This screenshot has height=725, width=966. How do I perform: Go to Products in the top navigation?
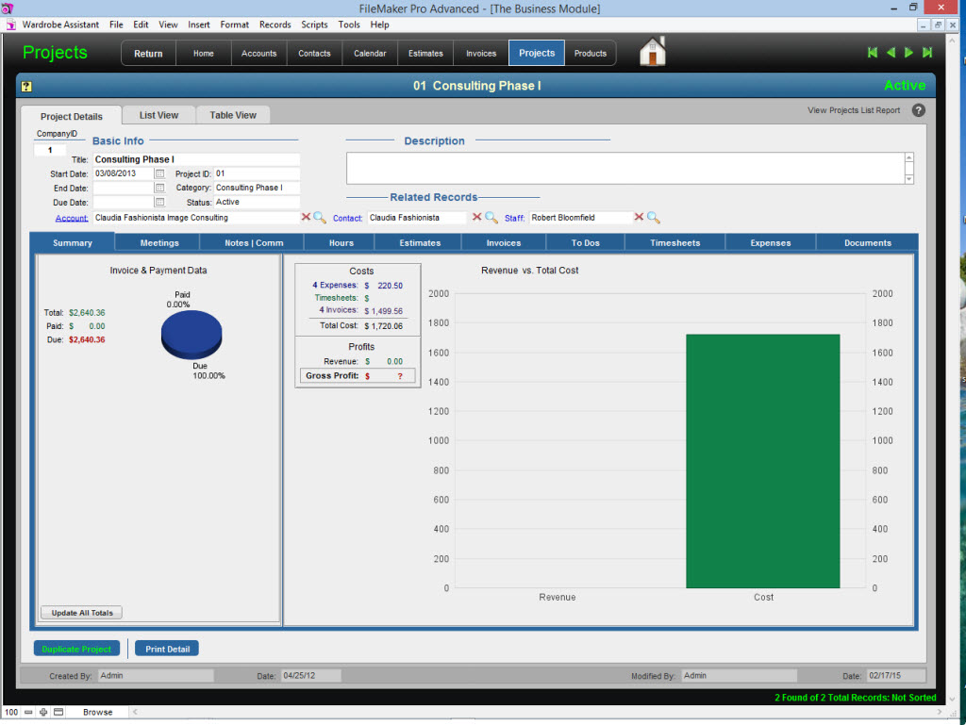pos(591,54)
